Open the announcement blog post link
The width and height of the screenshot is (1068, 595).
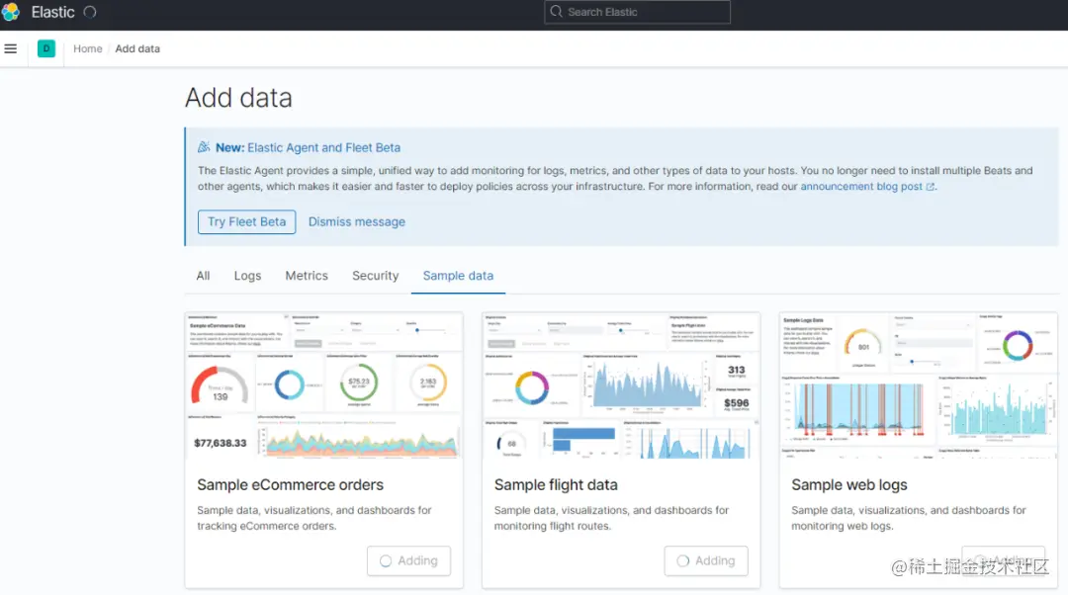click(861, 187)
